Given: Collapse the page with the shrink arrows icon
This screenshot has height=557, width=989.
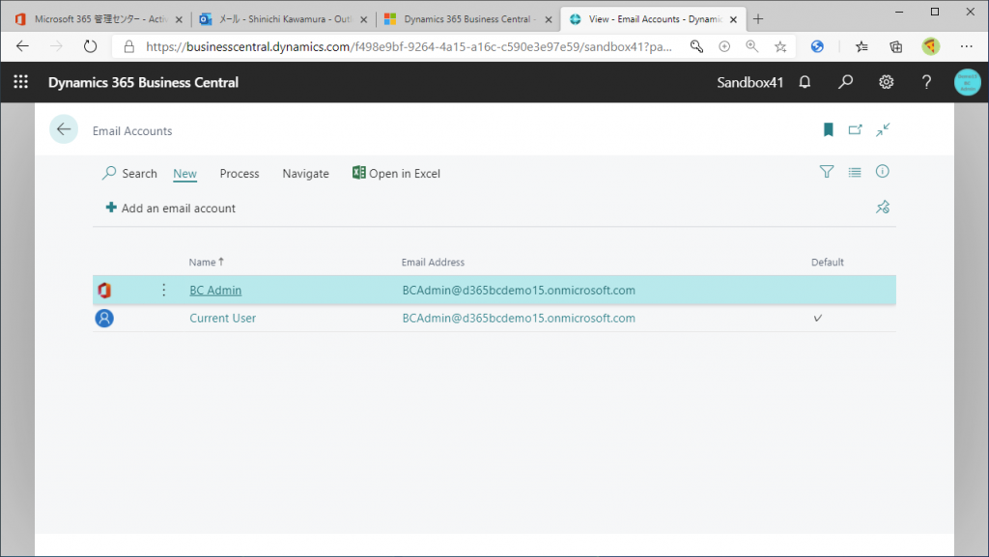Looking at the screenshot, I should click(883, 129).
